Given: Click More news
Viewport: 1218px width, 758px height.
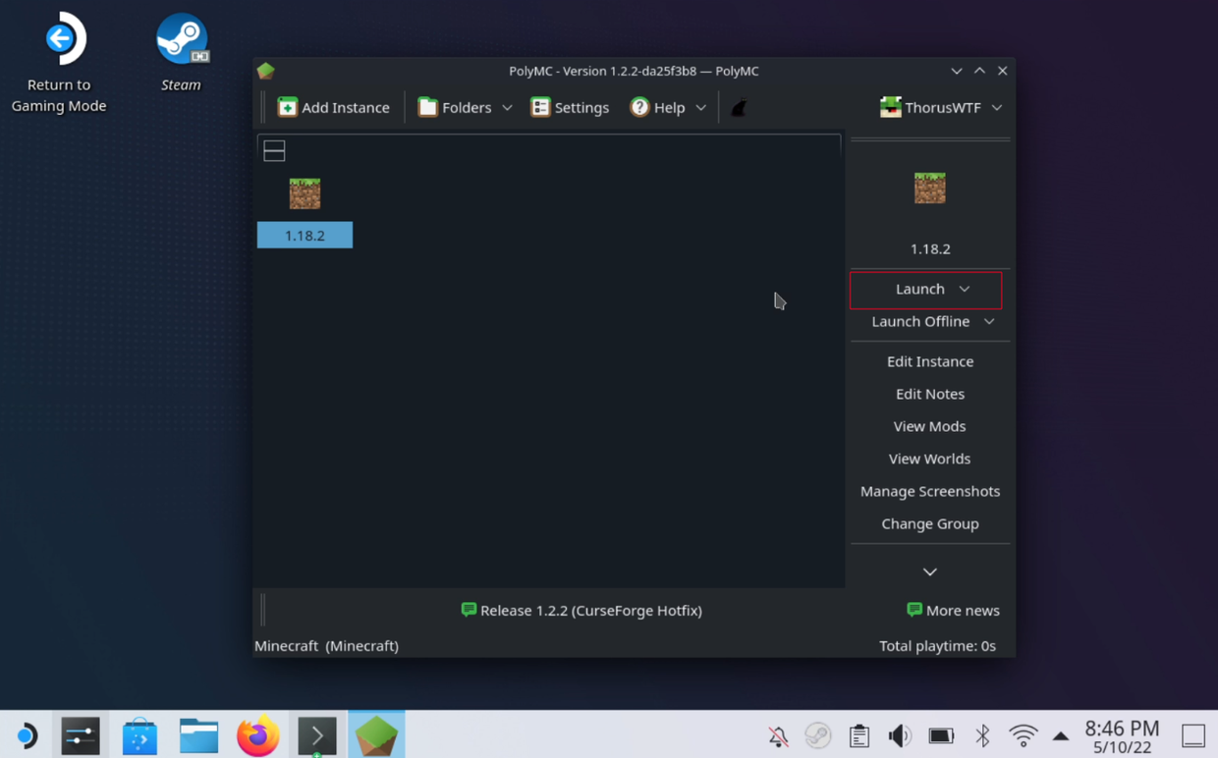Looking at the screenshot, I should tap(953, 610).
